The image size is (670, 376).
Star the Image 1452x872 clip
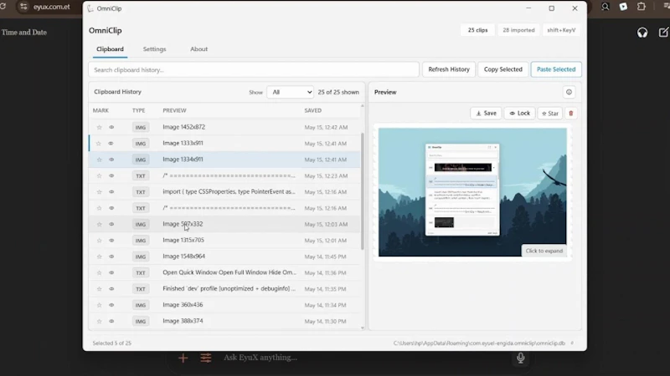click(99, 127)
